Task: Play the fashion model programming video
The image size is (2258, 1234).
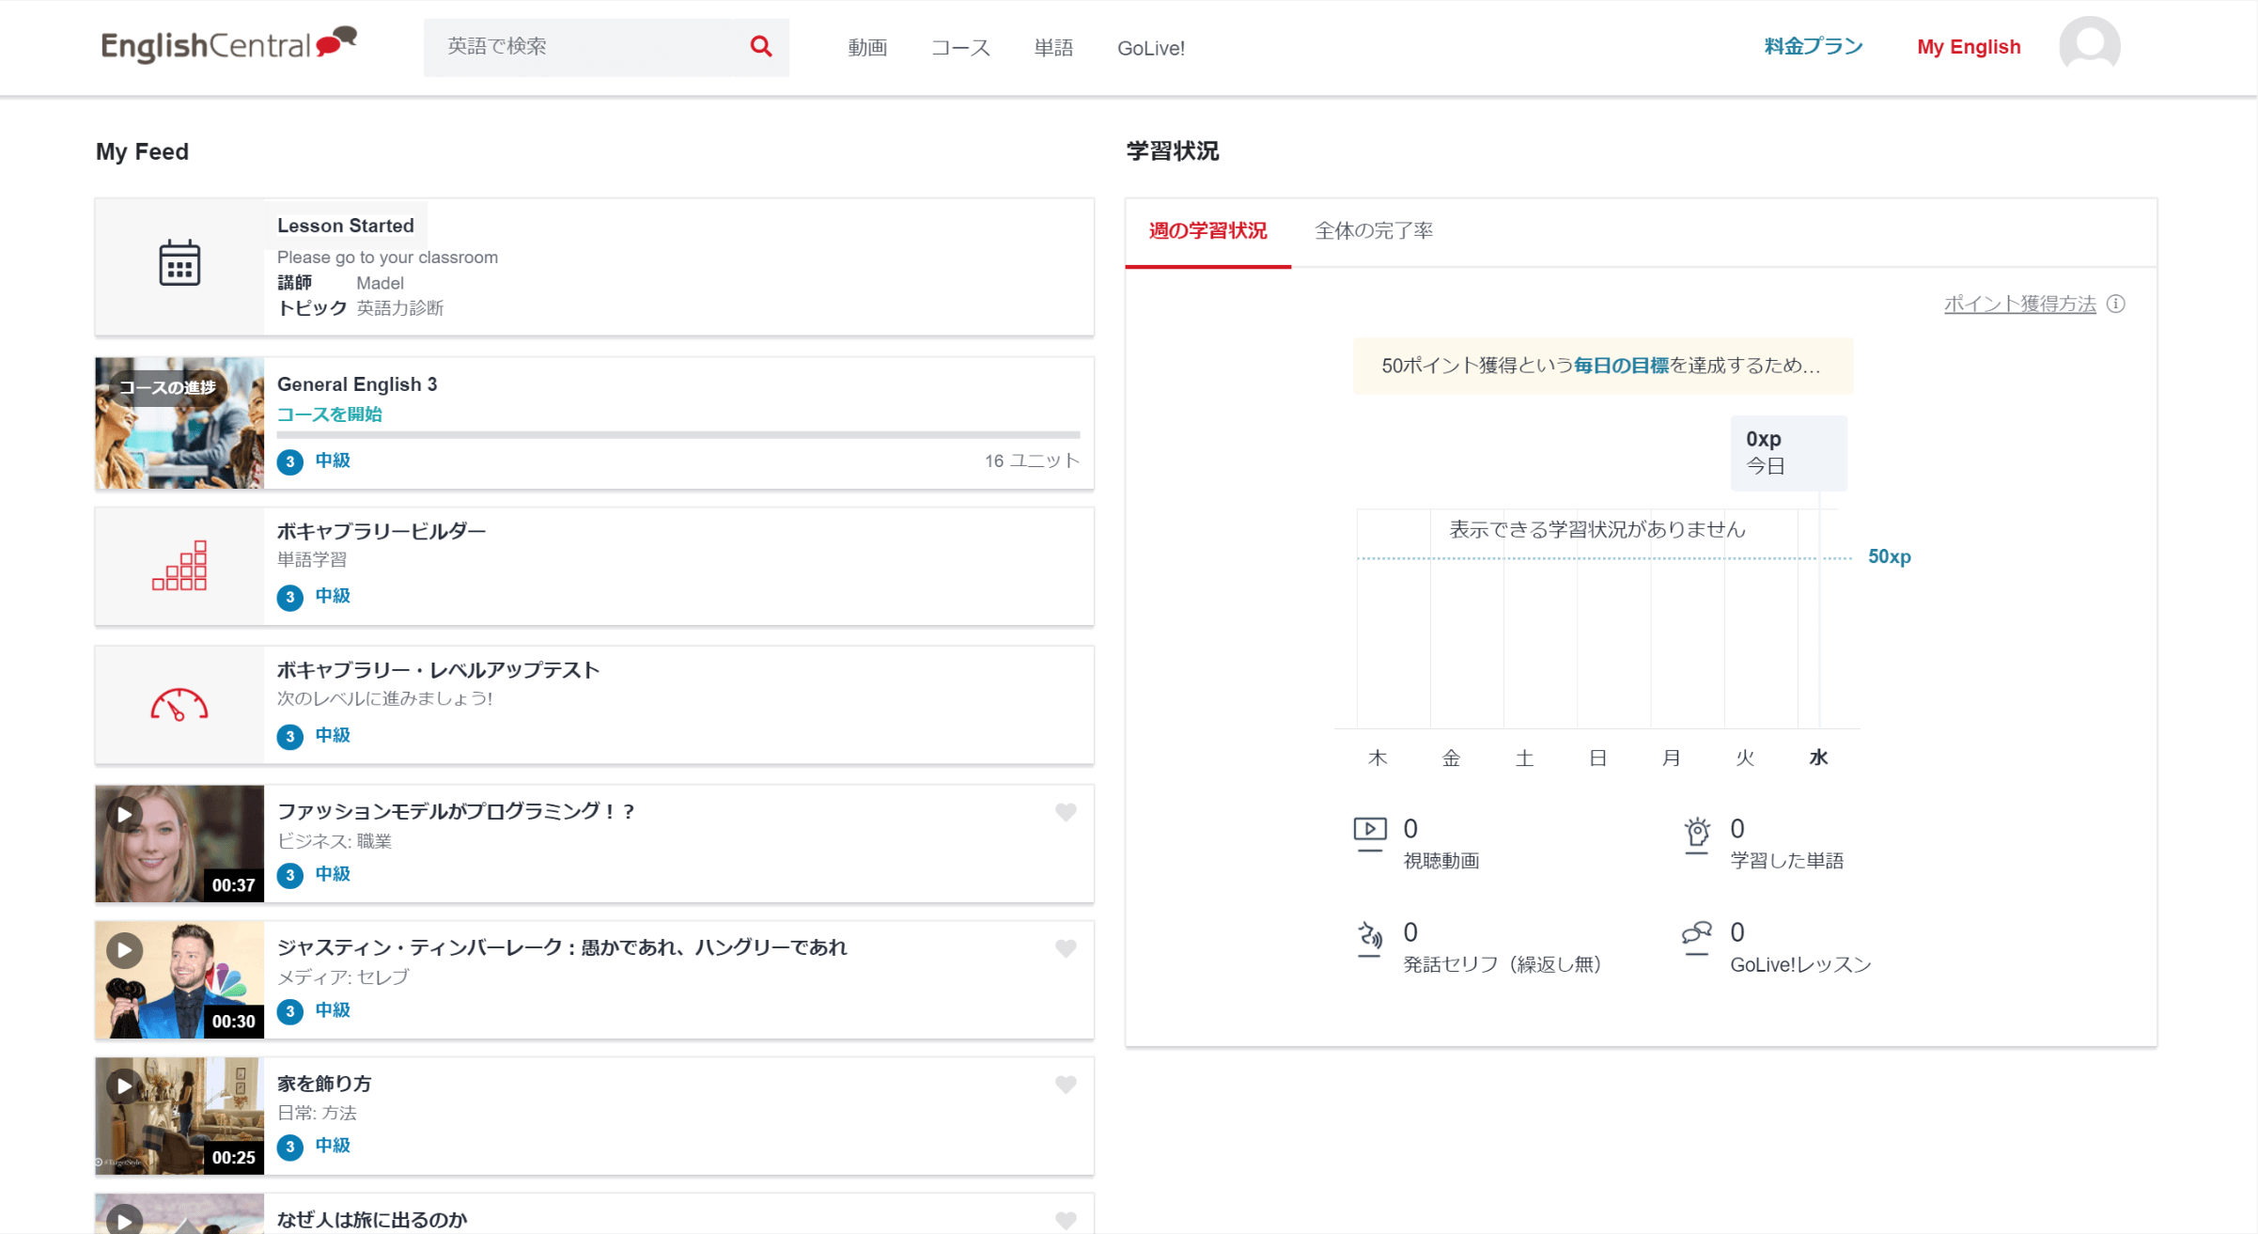Action: 124,815
